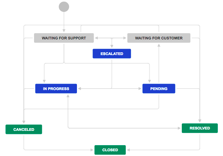The width and height of the screenshot is (223, 156).
Task: Click arrowhead entering Closed from Resolved side
Action: coord(127,150)
